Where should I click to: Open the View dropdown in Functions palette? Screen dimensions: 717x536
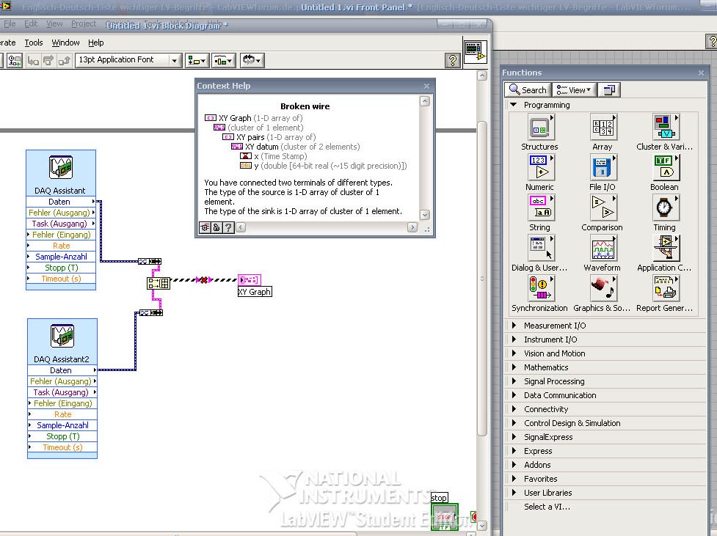(574, 90)
